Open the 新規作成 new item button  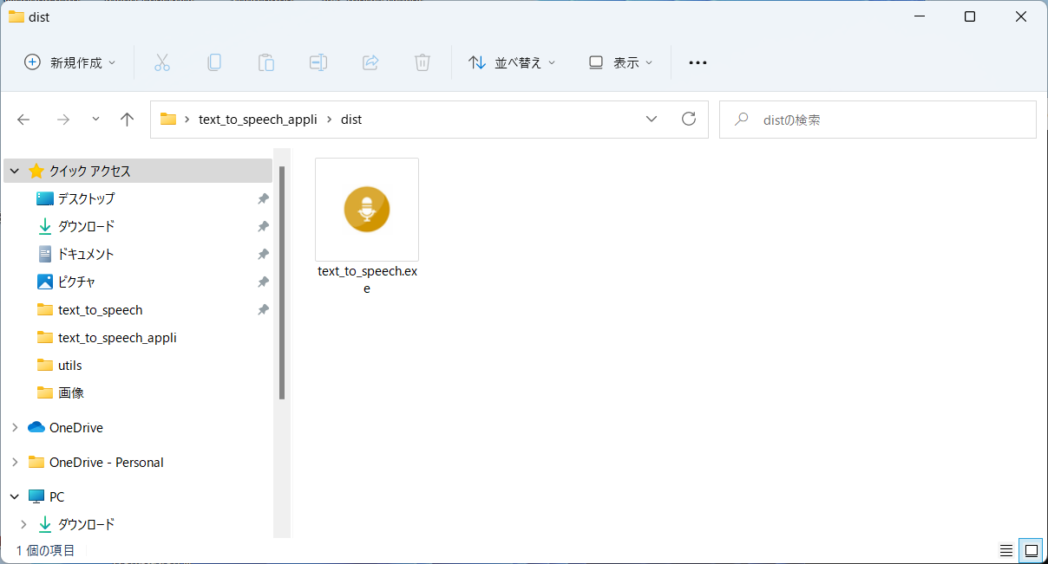(69, 62)
